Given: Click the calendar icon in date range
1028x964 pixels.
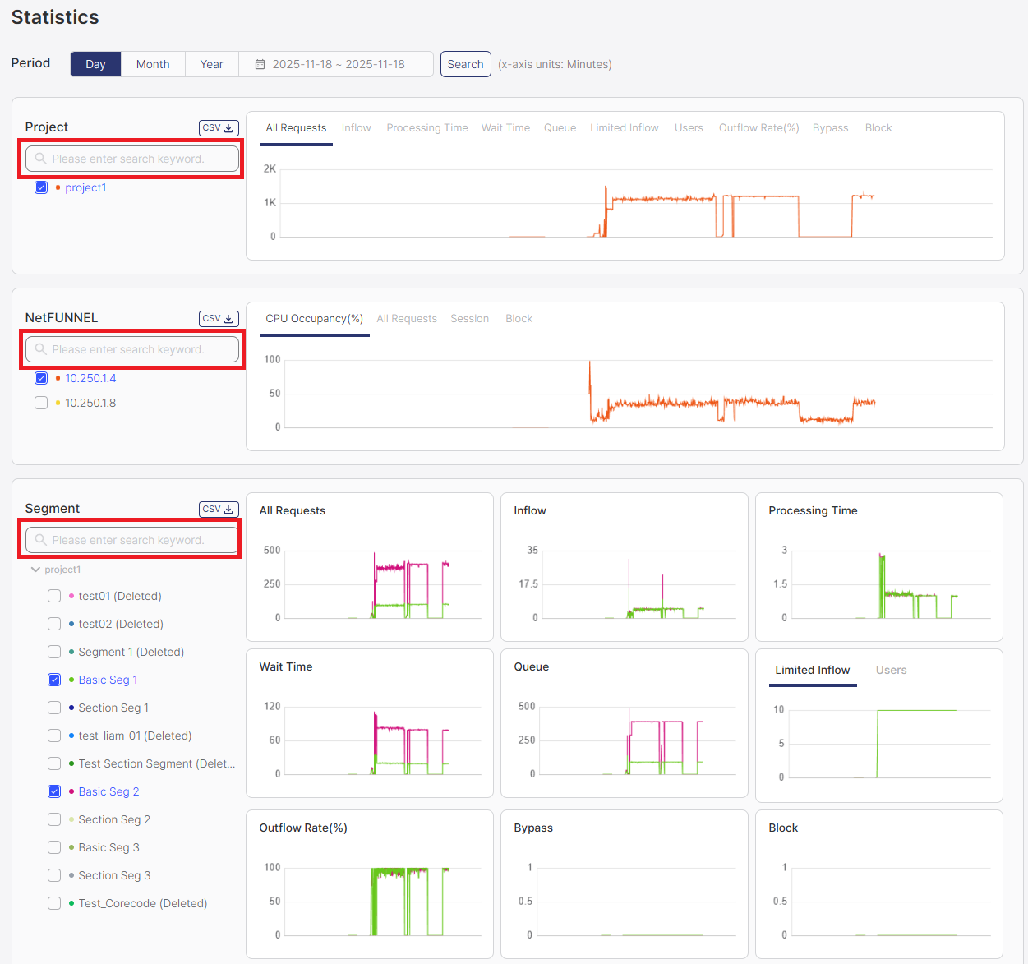Looking at the screenshot, I should 260,65.
